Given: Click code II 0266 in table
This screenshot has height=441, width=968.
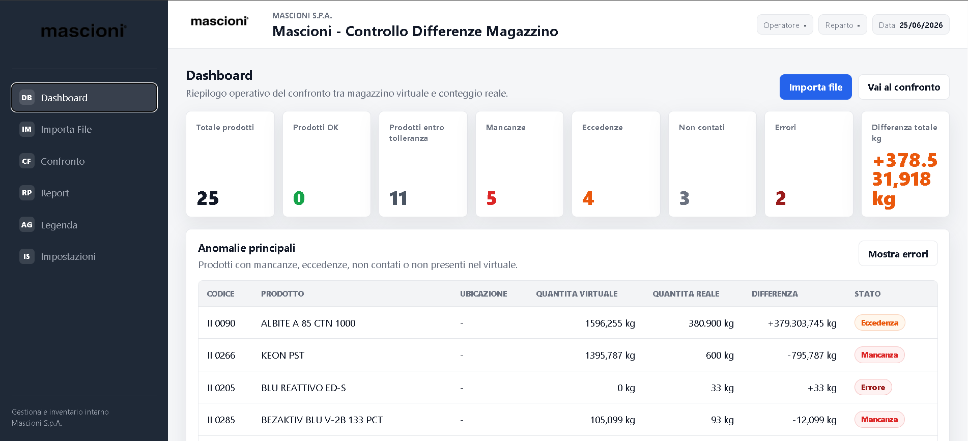Looking at the screenshot, I should click(221, 355).
